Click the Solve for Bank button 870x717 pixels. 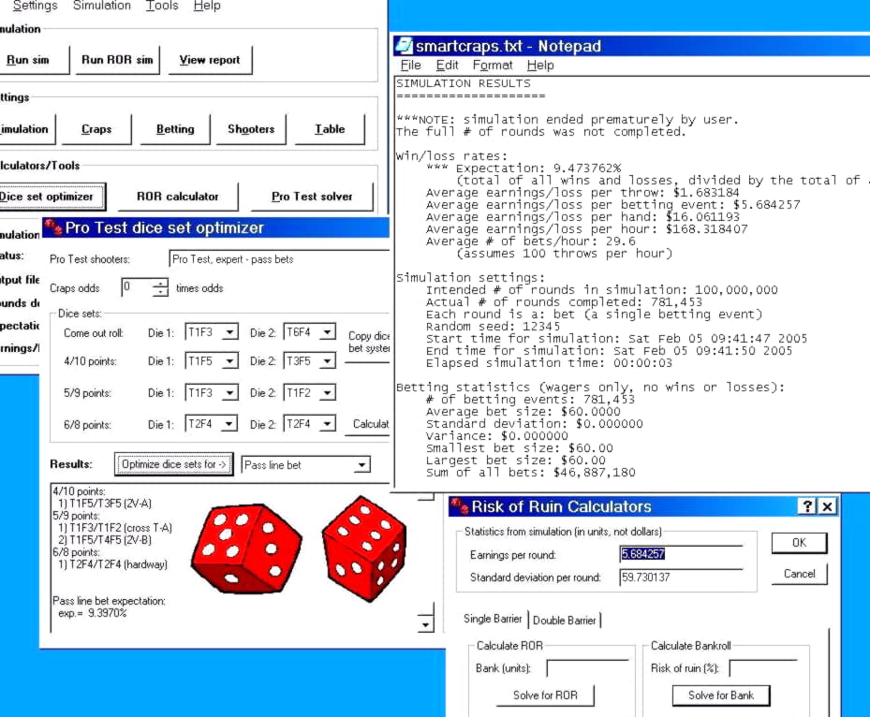[721, 695]
